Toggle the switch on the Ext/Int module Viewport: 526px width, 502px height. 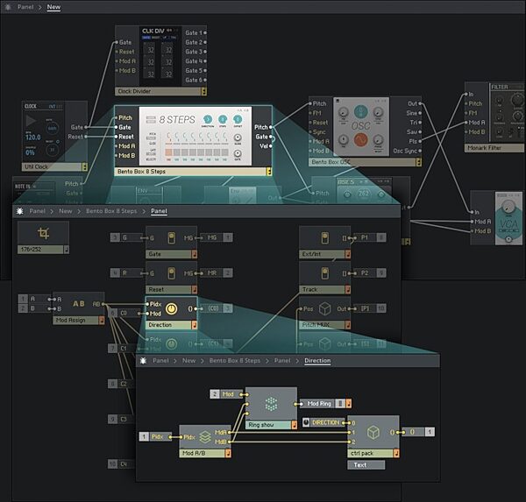pos(324,237)
